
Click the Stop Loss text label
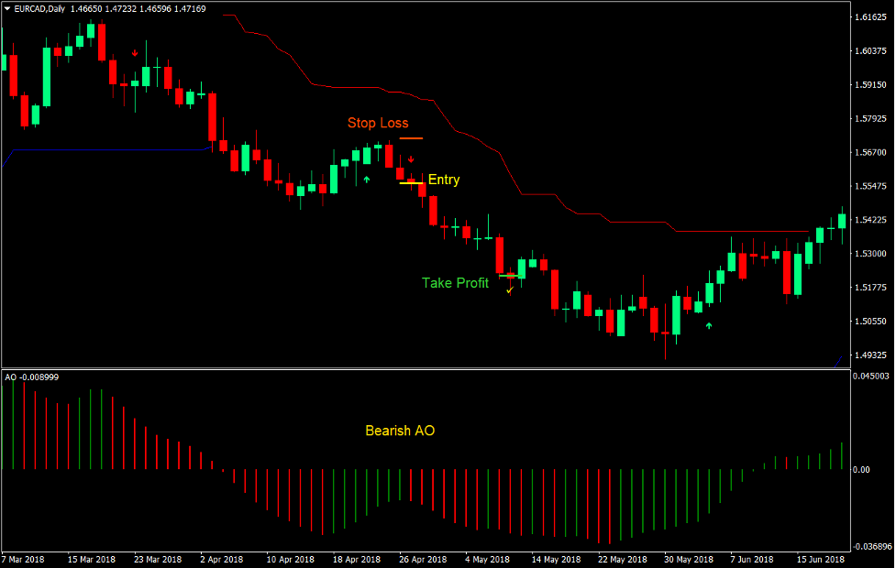pos(378,123)
